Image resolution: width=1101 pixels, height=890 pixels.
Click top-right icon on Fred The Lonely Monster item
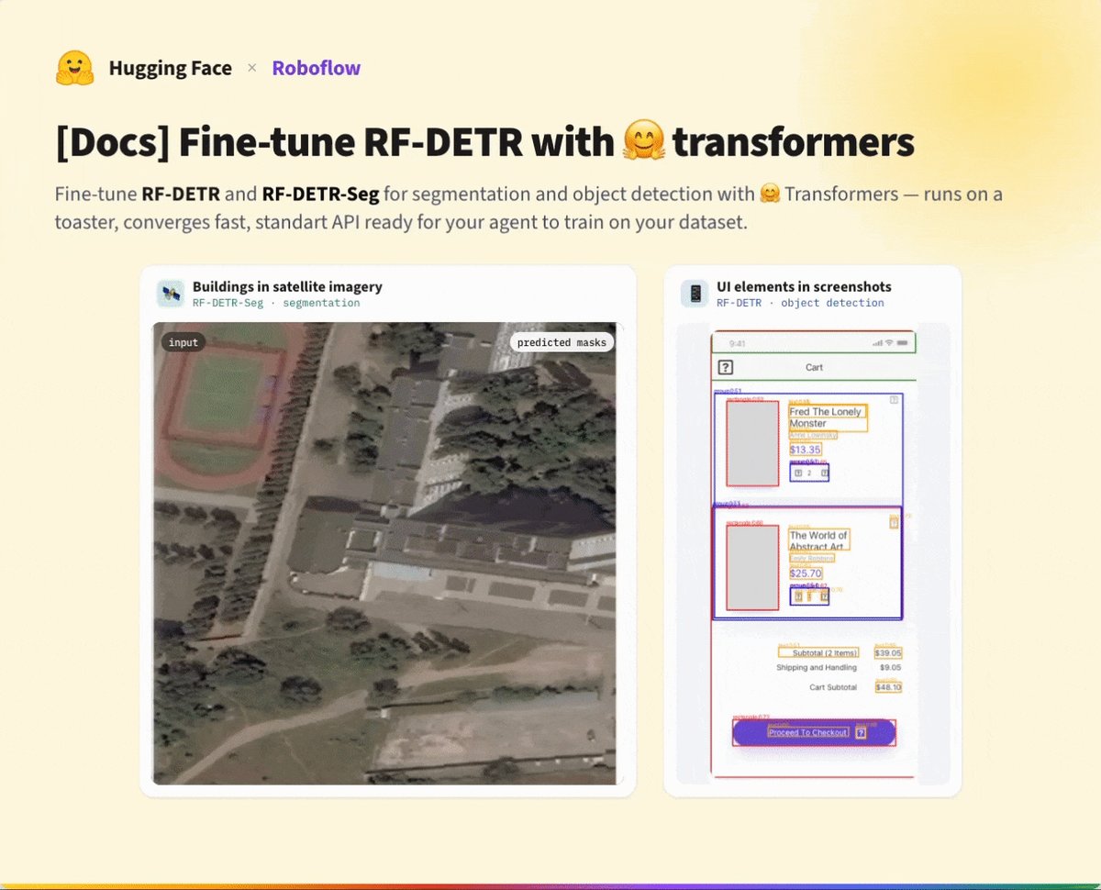click(894, 400)
